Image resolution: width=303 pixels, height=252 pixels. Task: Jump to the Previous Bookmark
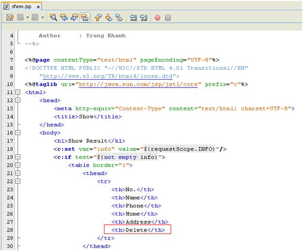click(x=99, y=17)
